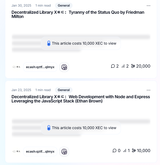
Task: Open three-dot menu on Jan 23 article
Action: [148, 90]
